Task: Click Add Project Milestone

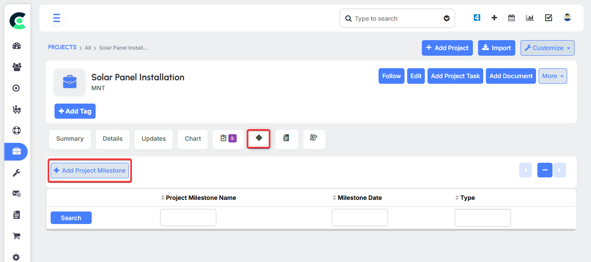Action: (x=89, y=170)
